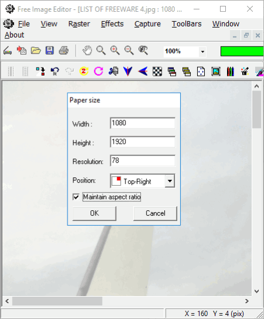Click the disabled redo arrow icon
Screen dimensions: 264x319
[x=69, y=72]
